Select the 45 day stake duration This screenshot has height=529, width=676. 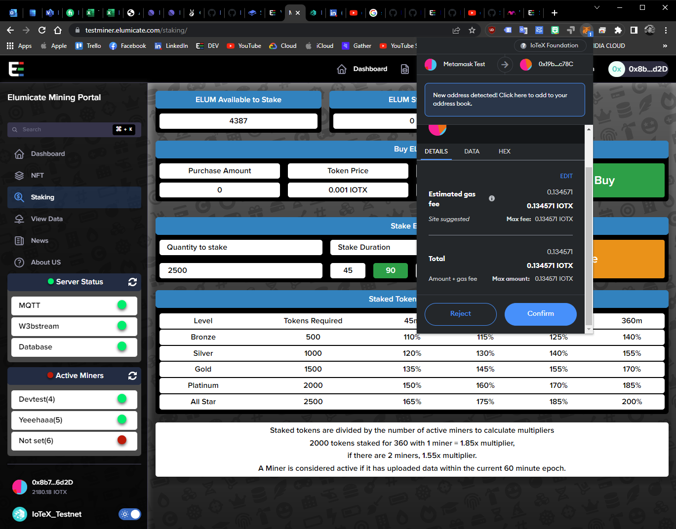(348, 270)
